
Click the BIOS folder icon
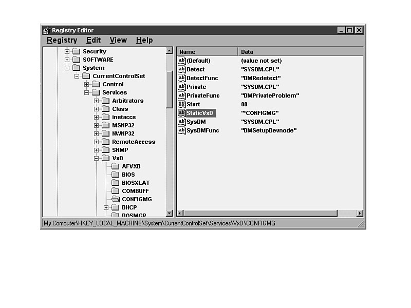116,175
